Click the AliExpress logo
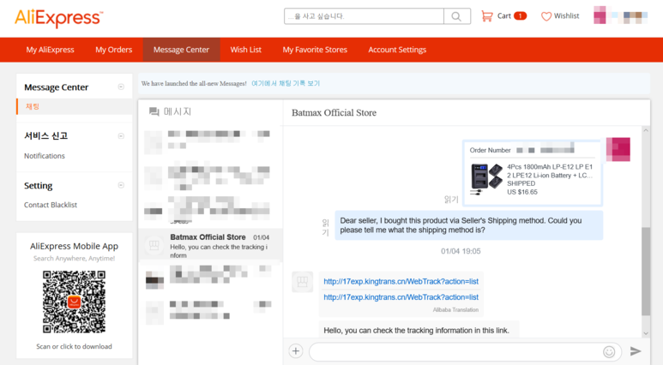 [x=59, y=18]
